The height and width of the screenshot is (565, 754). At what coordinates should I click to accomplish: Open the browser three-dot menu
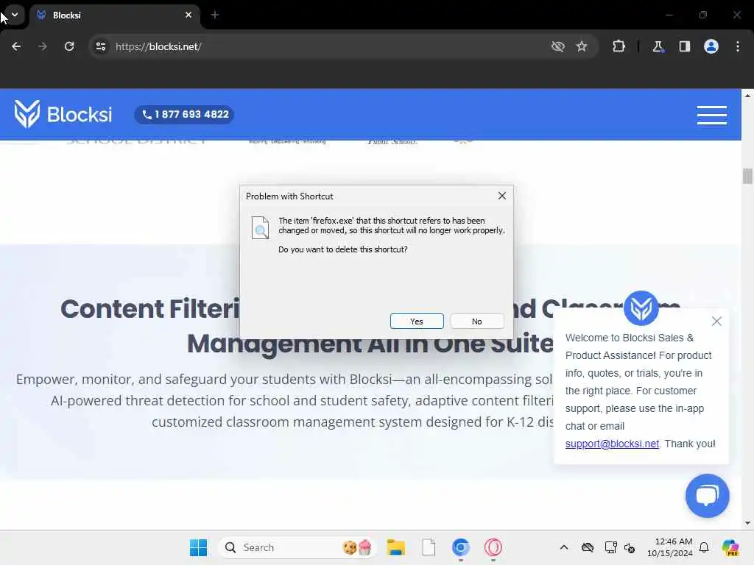click(x=738, y=46)
